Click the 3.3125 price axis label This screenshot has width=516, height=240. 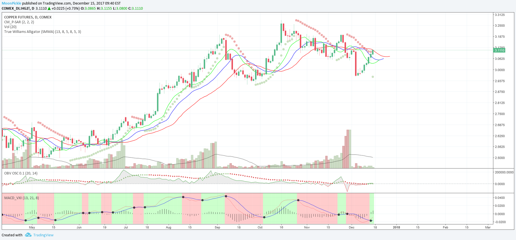(x=500, y=15)
